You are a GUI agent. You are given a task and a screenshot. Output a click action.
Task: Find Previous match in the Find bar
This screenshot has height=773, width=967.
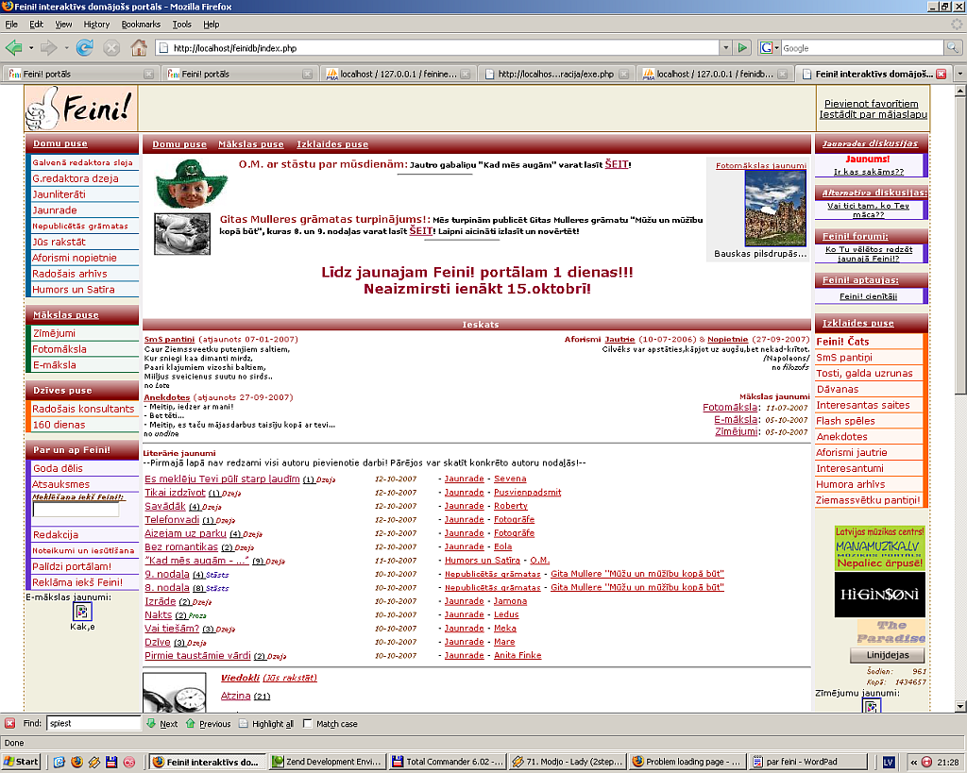pos(208,724)
